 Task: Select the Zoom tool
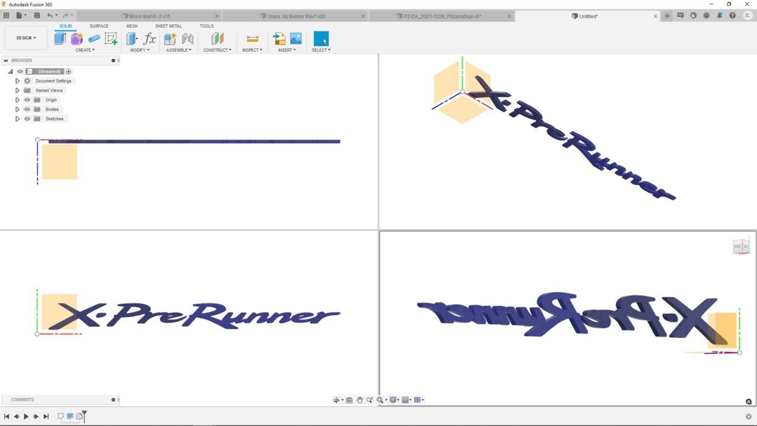tap(370, 400)
